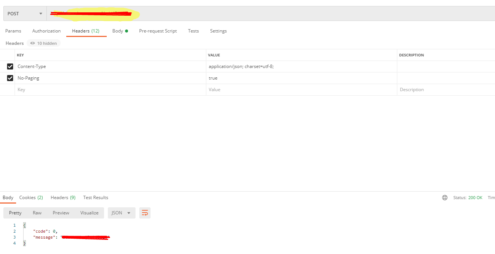495x254 pixels.
Task: View response Cookies tab
Action: click(31, 198)
